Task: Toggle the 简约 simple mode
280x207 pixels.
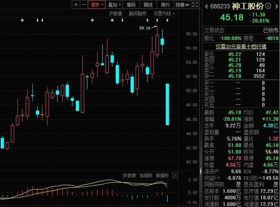Action: (165, 5)
